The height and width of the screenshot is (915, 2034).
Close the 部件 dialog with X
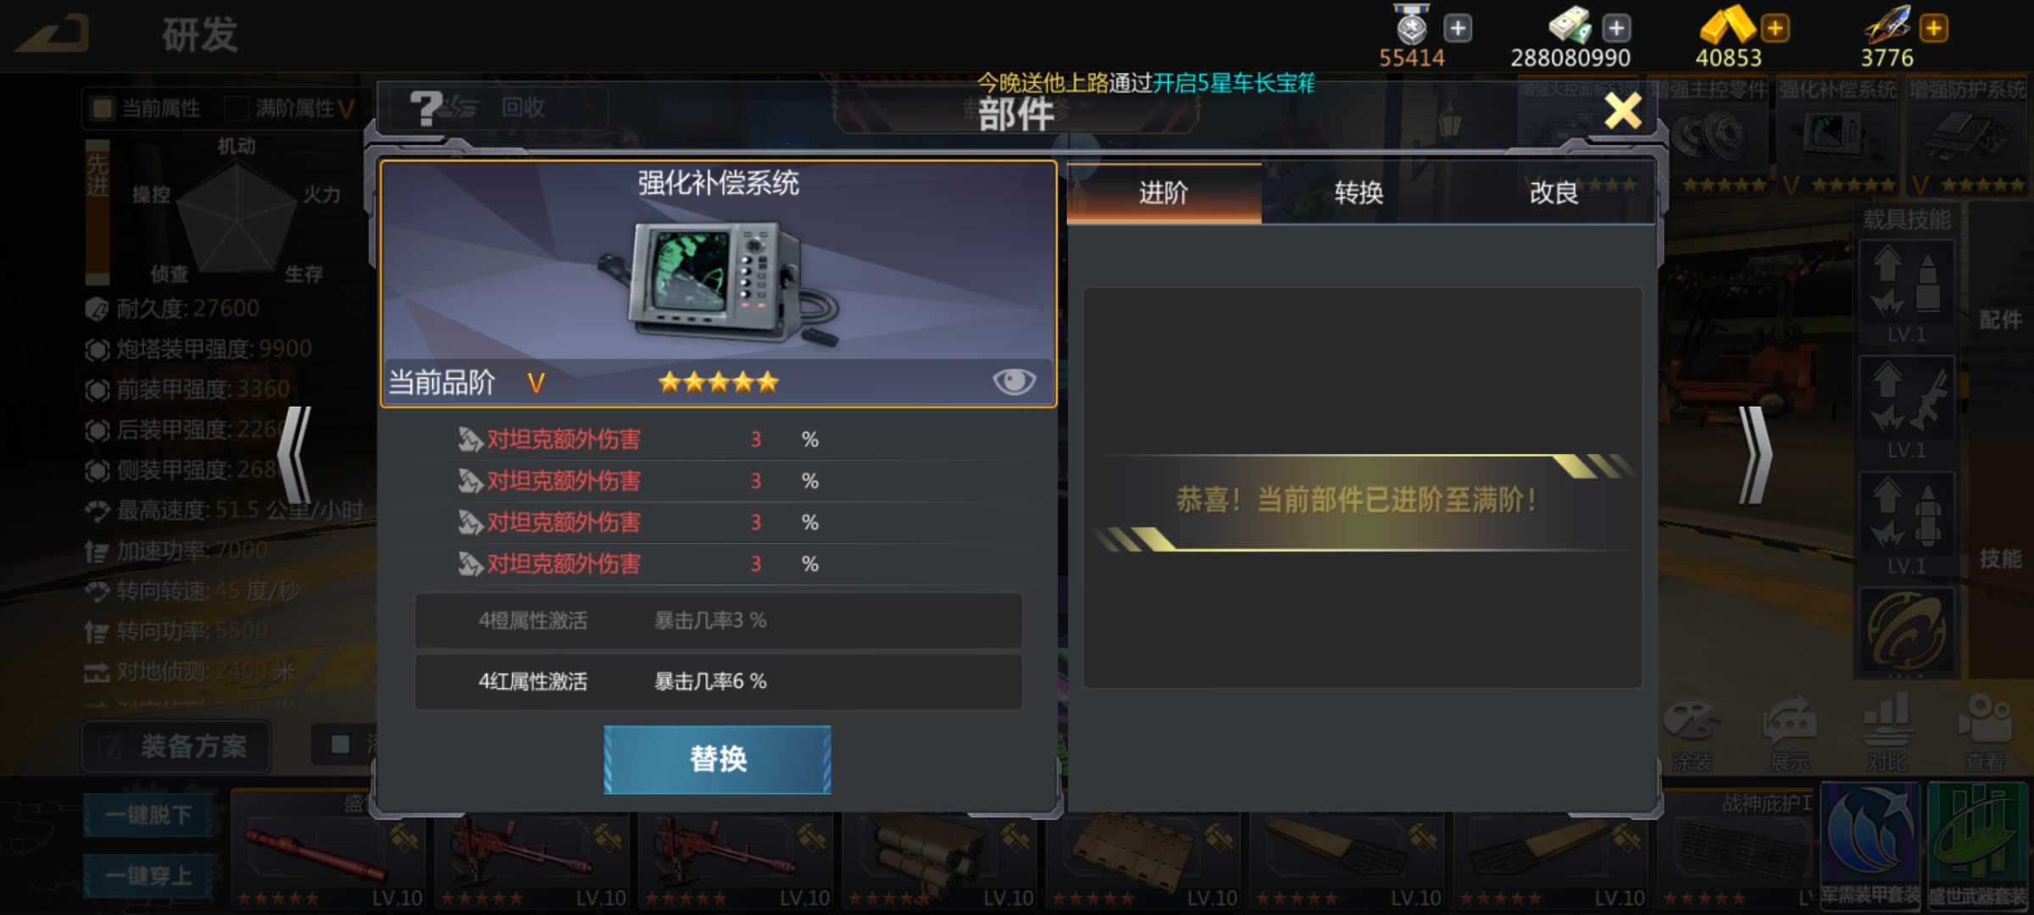coord(1623,111)
